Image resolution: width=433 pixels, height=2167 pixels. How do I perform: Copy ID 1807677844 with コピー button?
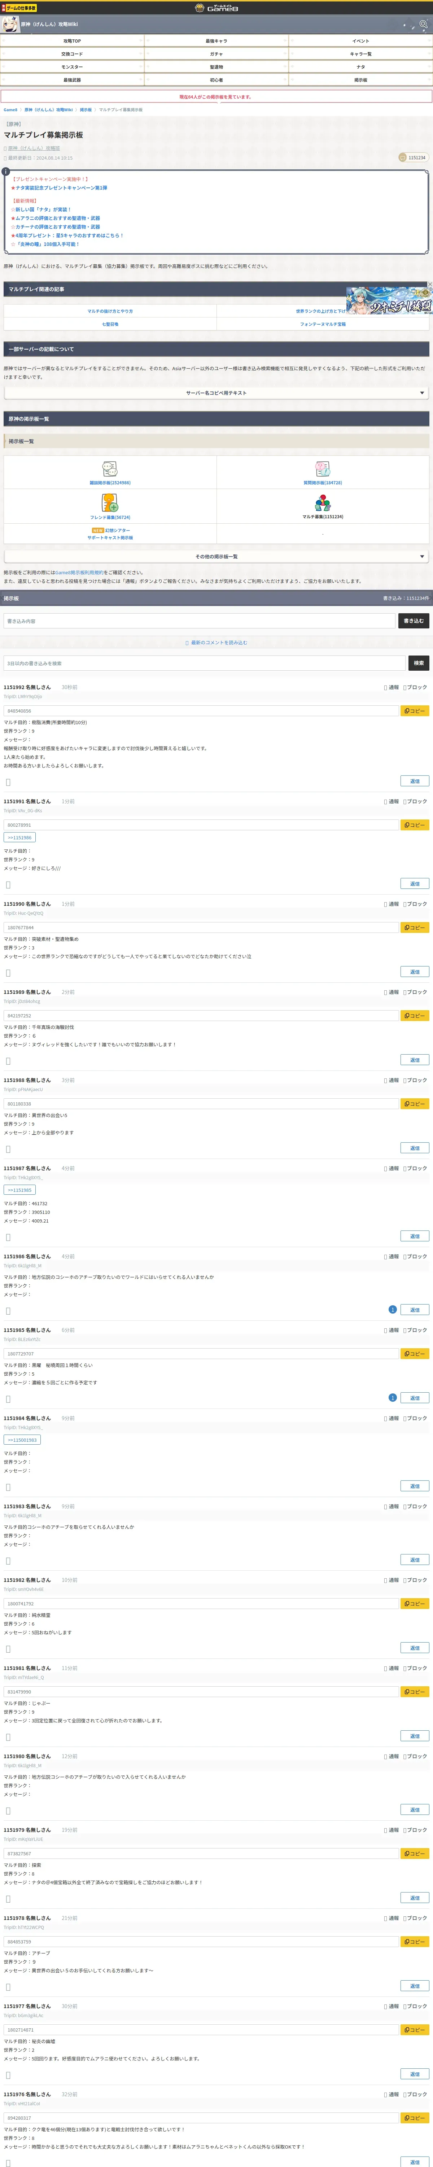[415, 927]
